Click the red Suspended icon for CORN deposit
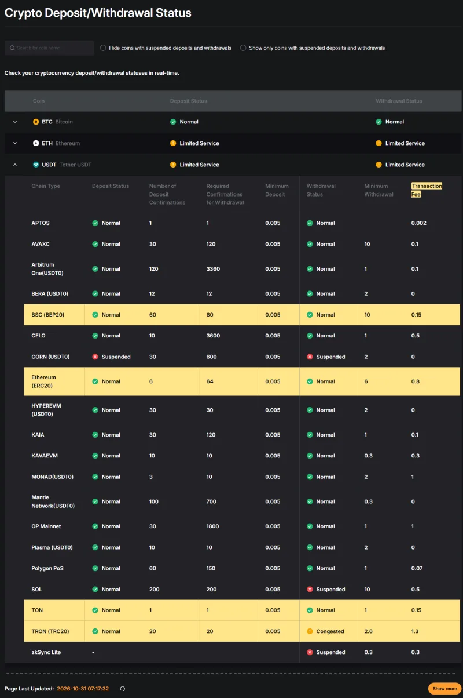 (95, 357)
